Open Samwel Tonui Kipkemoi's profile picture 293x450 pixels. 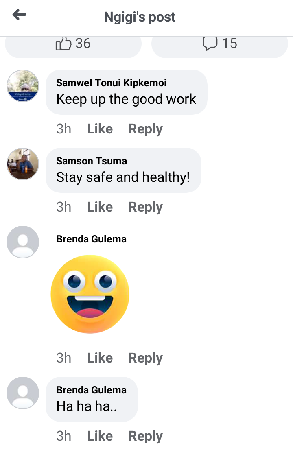(x=23, y=86)
